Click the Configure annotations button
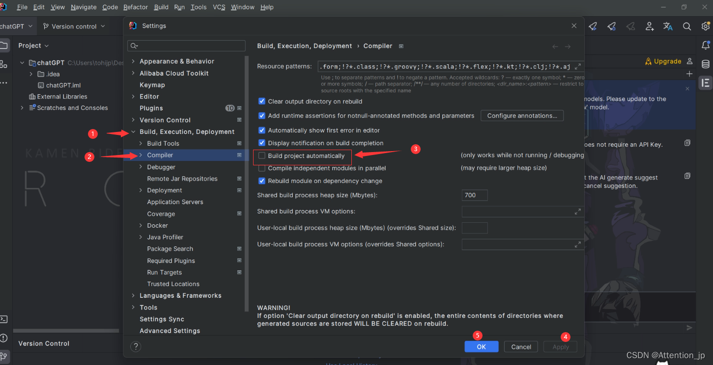 coord(522,115)
